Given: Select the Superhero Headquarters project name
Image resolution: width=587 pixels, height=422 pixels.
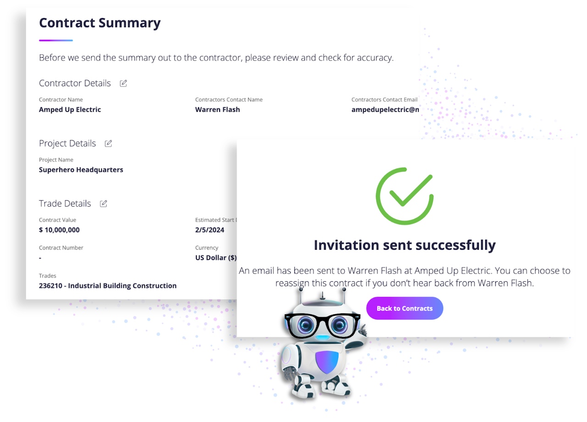Looking at the screenshot, I should pos(81,170).
